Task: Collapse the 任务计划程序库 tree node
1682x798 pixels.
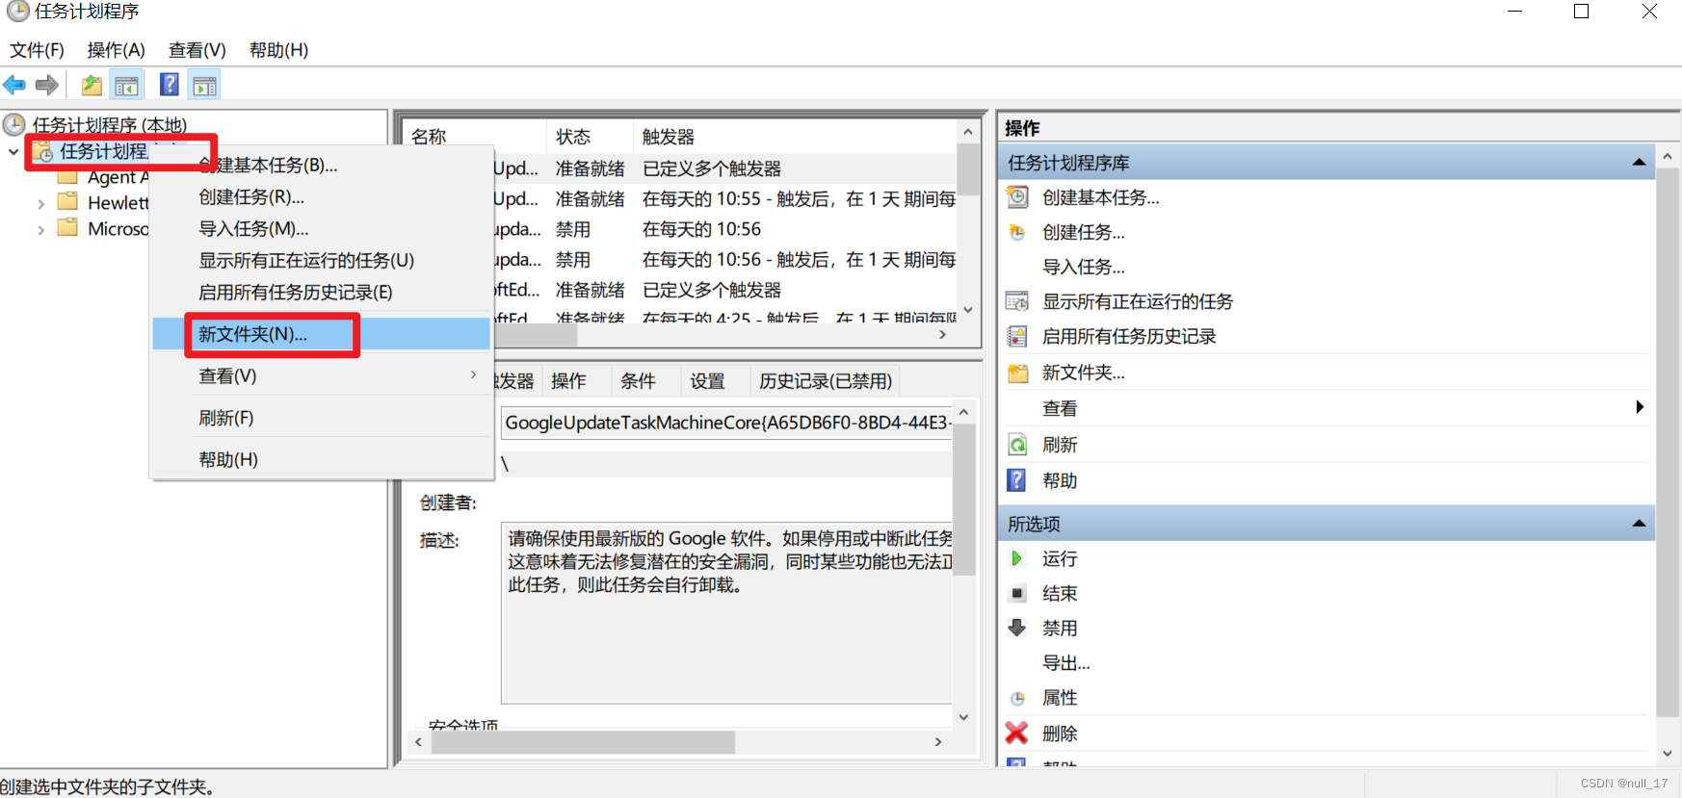Action: [x=13, y=151]
